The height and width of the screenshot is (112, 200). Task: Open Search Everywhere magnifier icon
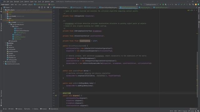point(193,4)
